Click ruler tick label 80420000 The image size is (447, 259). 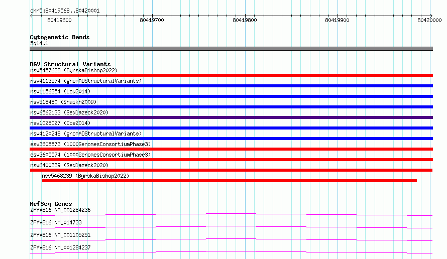(429, 20)
